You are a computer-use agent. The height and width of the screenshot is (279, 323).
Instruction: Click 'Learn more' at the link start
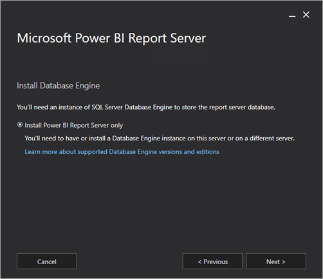41,152
